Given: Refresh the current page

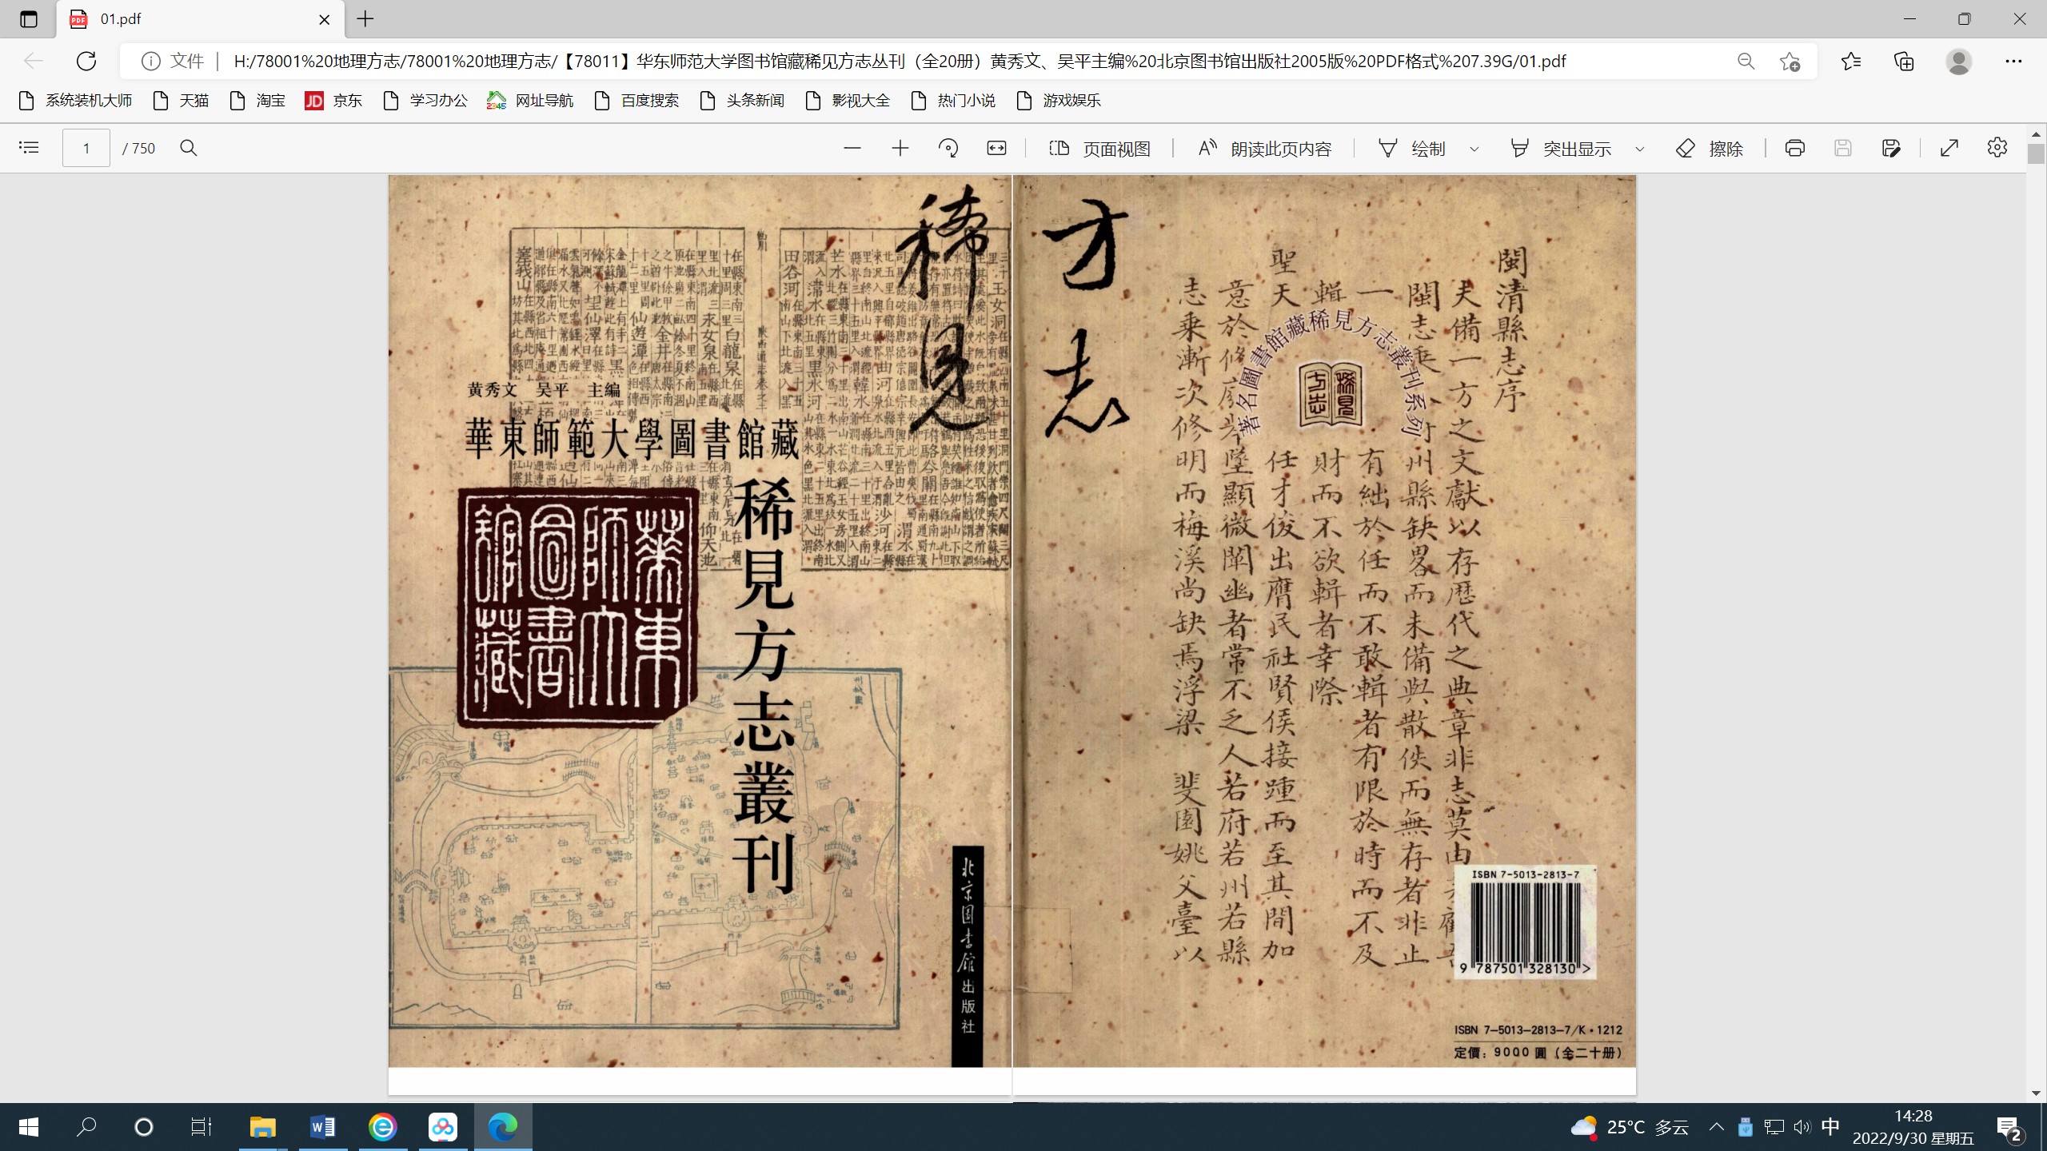Looking at the screenshot, I should 86,61.
